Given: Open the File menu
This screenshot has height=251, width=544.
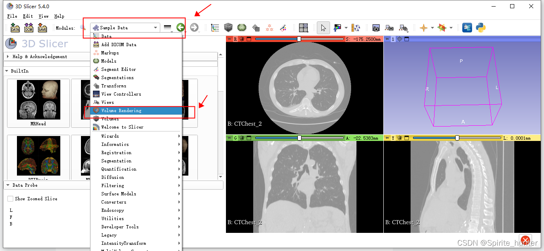Looking at the screenshot, I should coord(12,16).
